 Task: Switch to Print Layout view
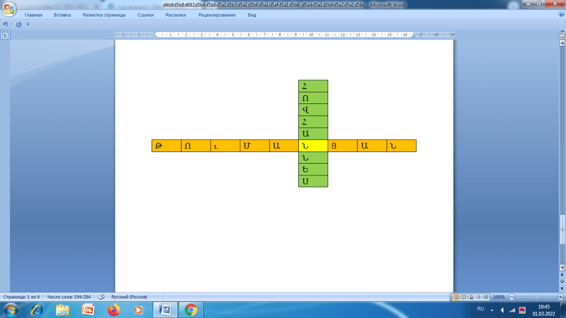(x=456, y=297)
